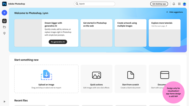Click Dream bigger with generative AI heading
The image size is (189, 106).
coord(53,24)
